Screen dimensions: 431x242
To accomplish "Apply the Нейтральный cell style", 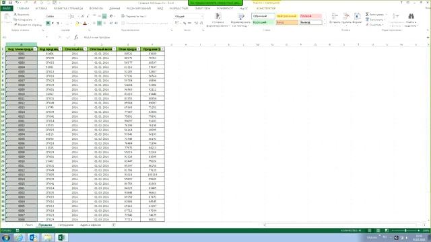I will 287,16.
